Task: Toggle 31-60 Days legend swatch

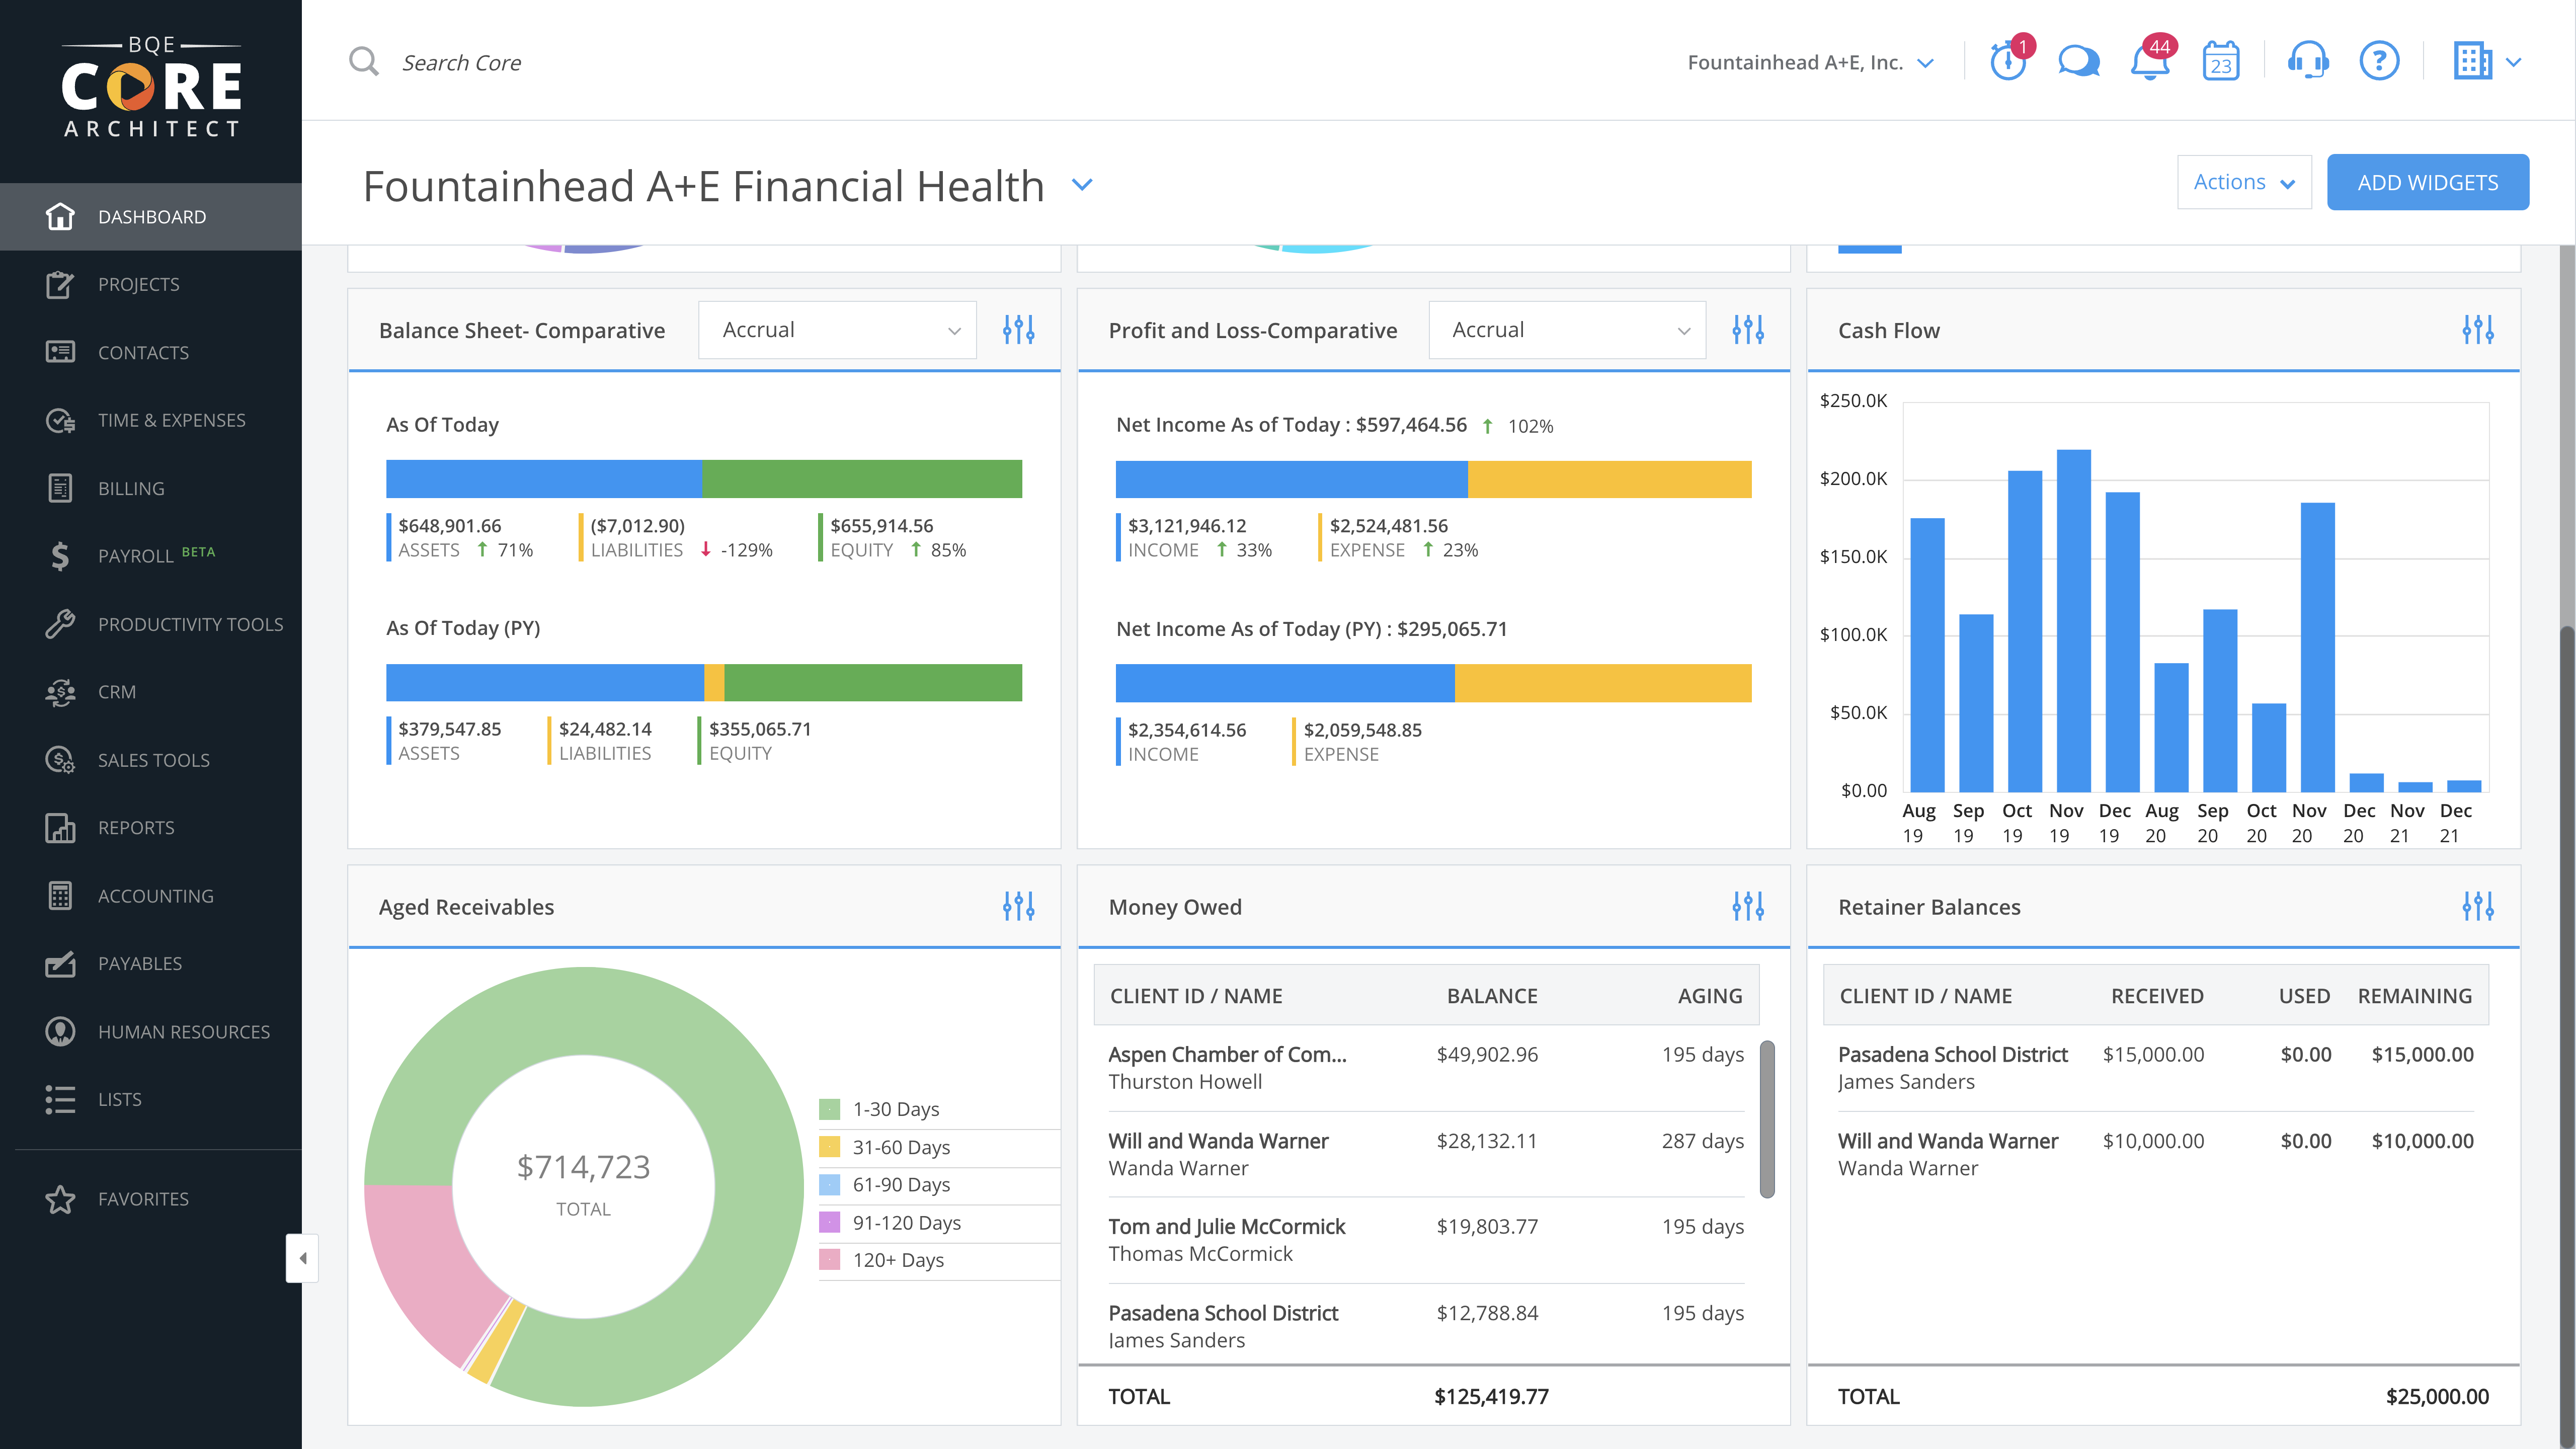Action: coord(829,1147)
